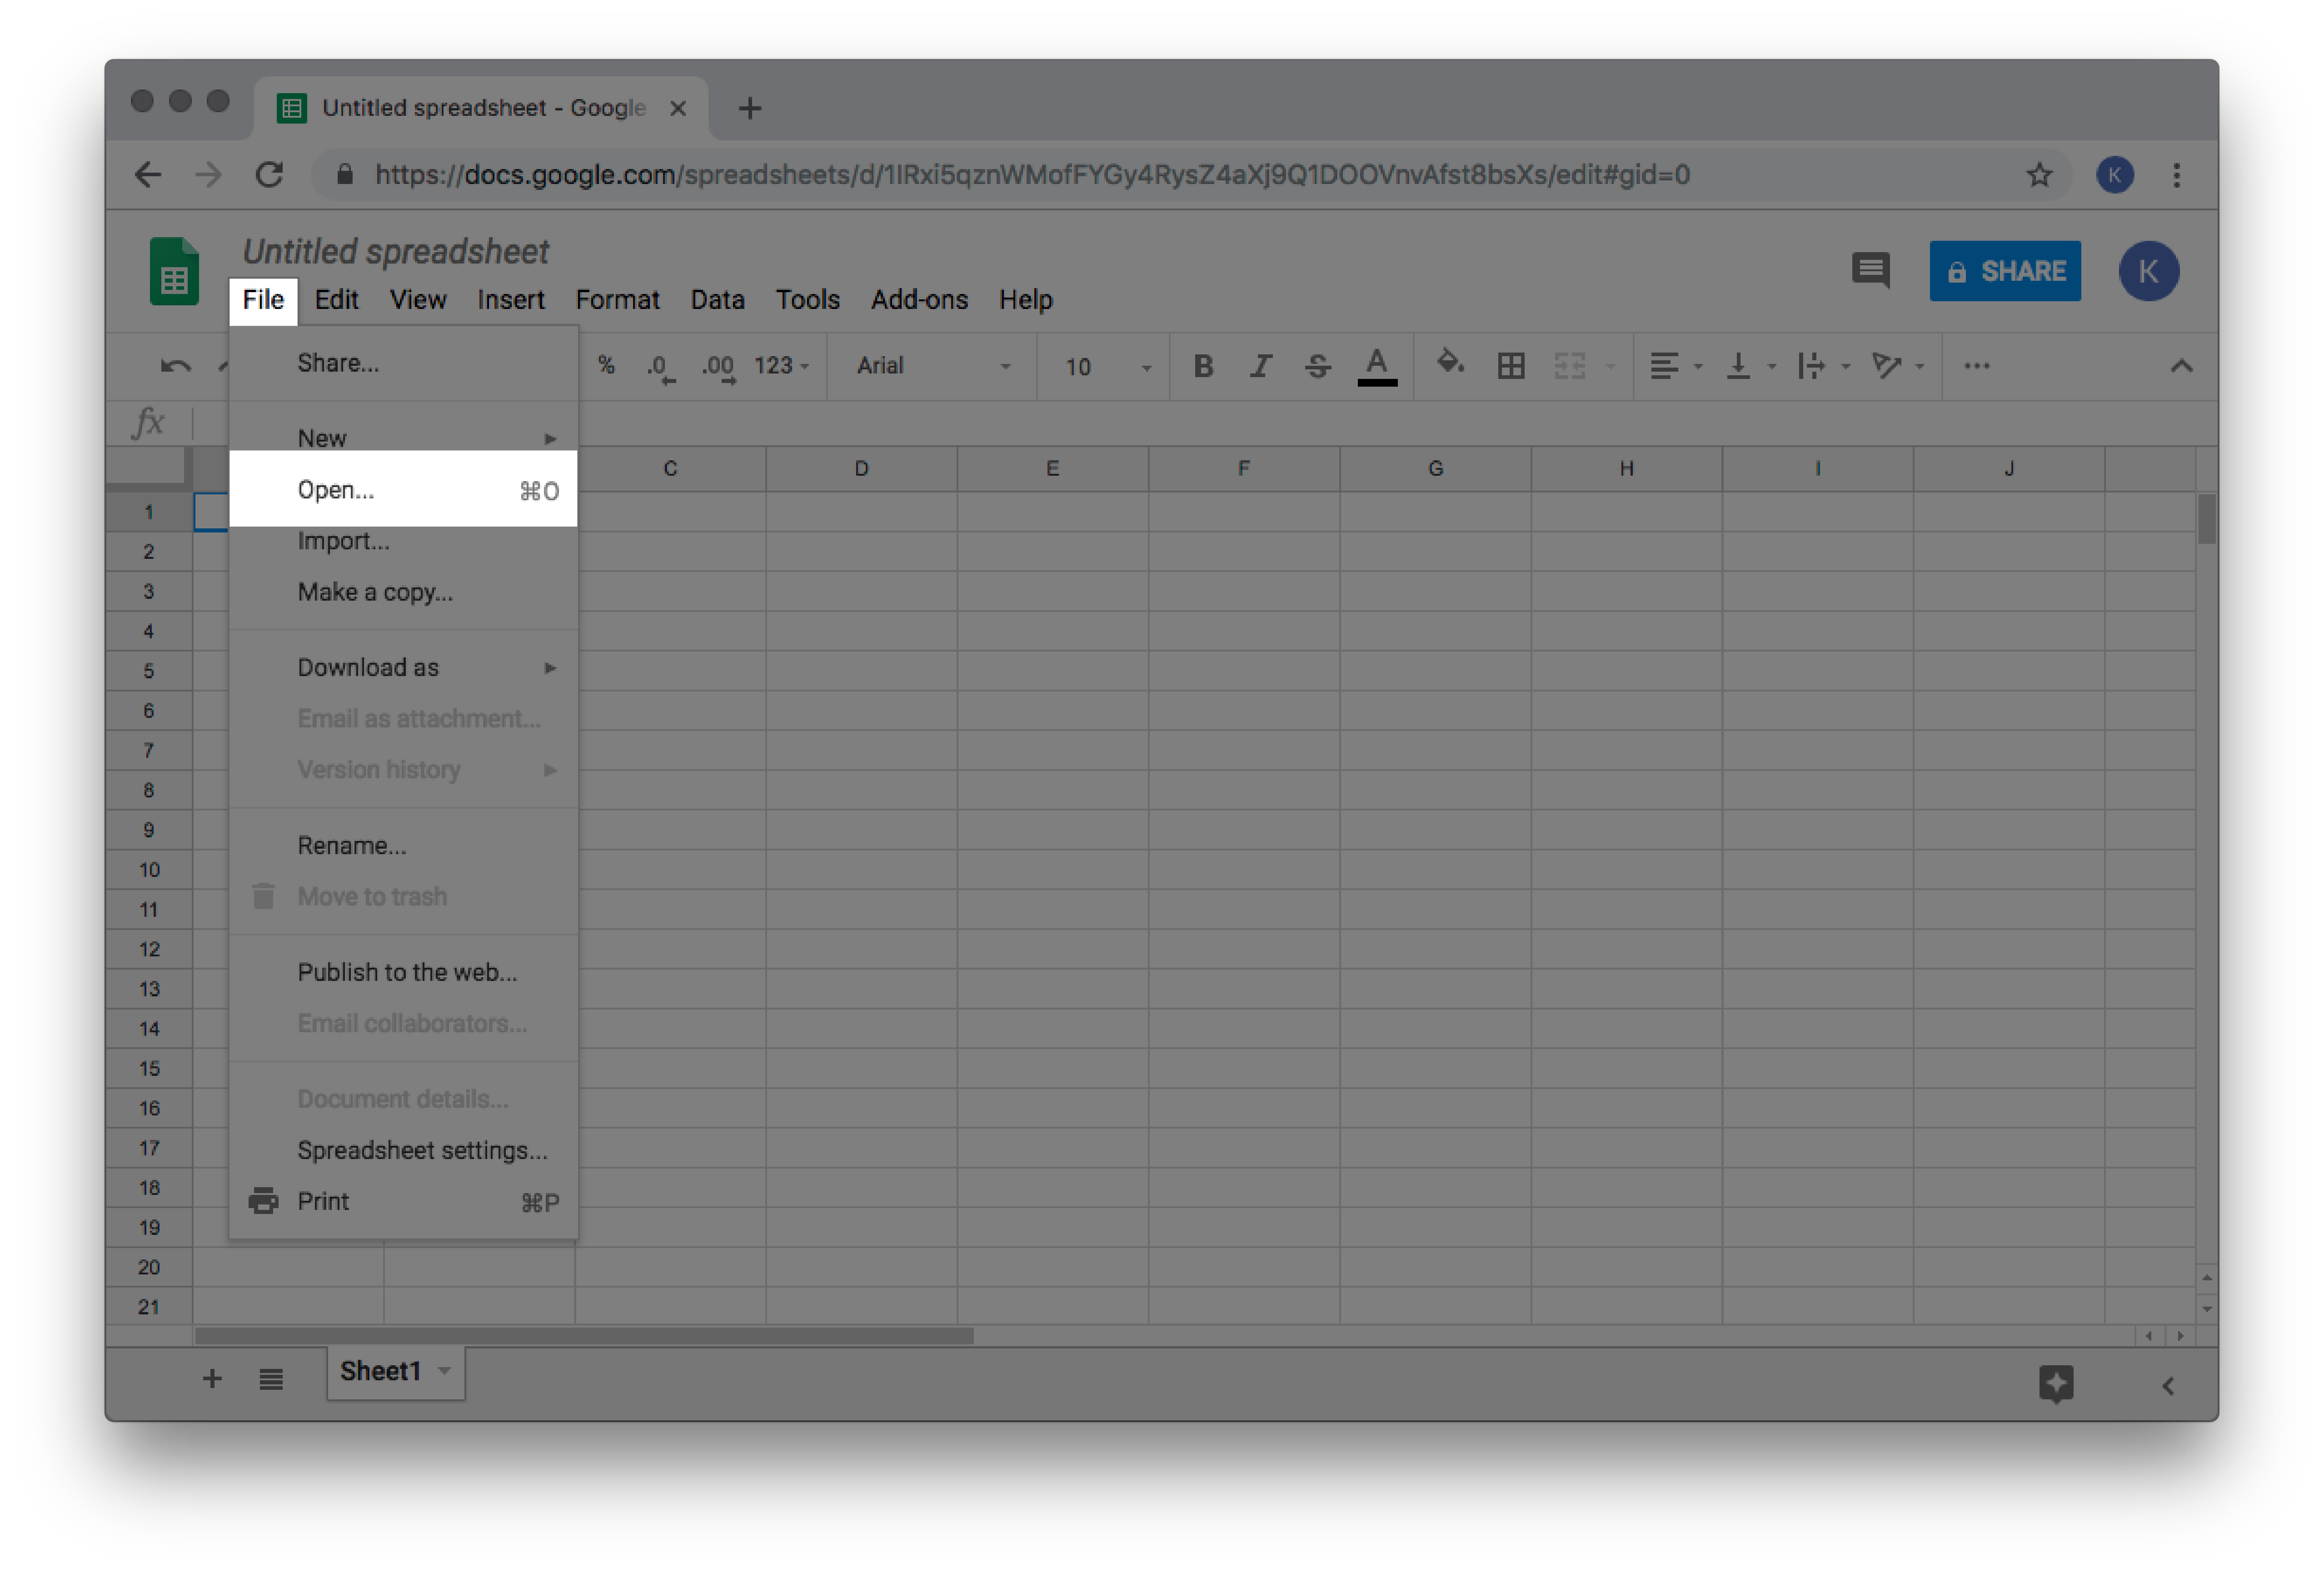The height and width of the screenshot is (1572, 2324).
Task: Open the borders icon
Action: pyautogui.click(x=1511, y=366)
